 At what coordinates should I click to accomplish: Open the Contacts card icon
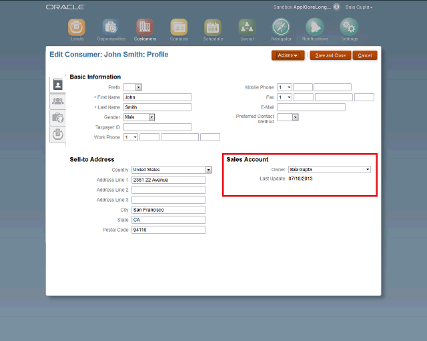179,27
